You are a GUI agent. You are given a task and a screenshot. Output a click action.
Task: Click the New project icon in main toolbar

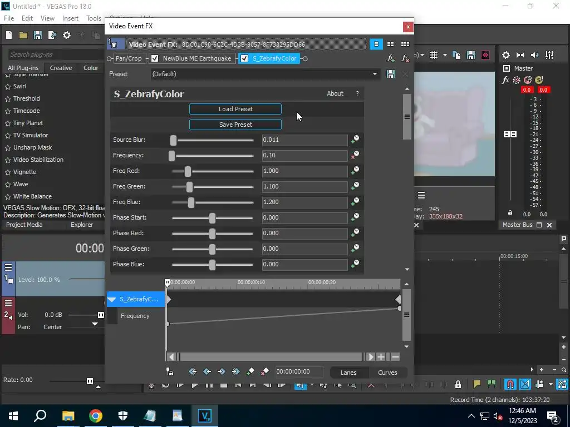[x=9, y=35]
